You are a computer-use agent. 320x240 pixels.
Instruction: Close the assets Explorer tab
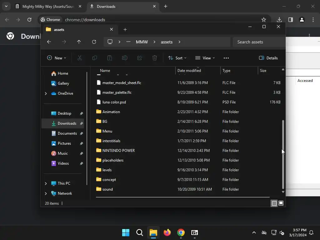coord(112,29)
